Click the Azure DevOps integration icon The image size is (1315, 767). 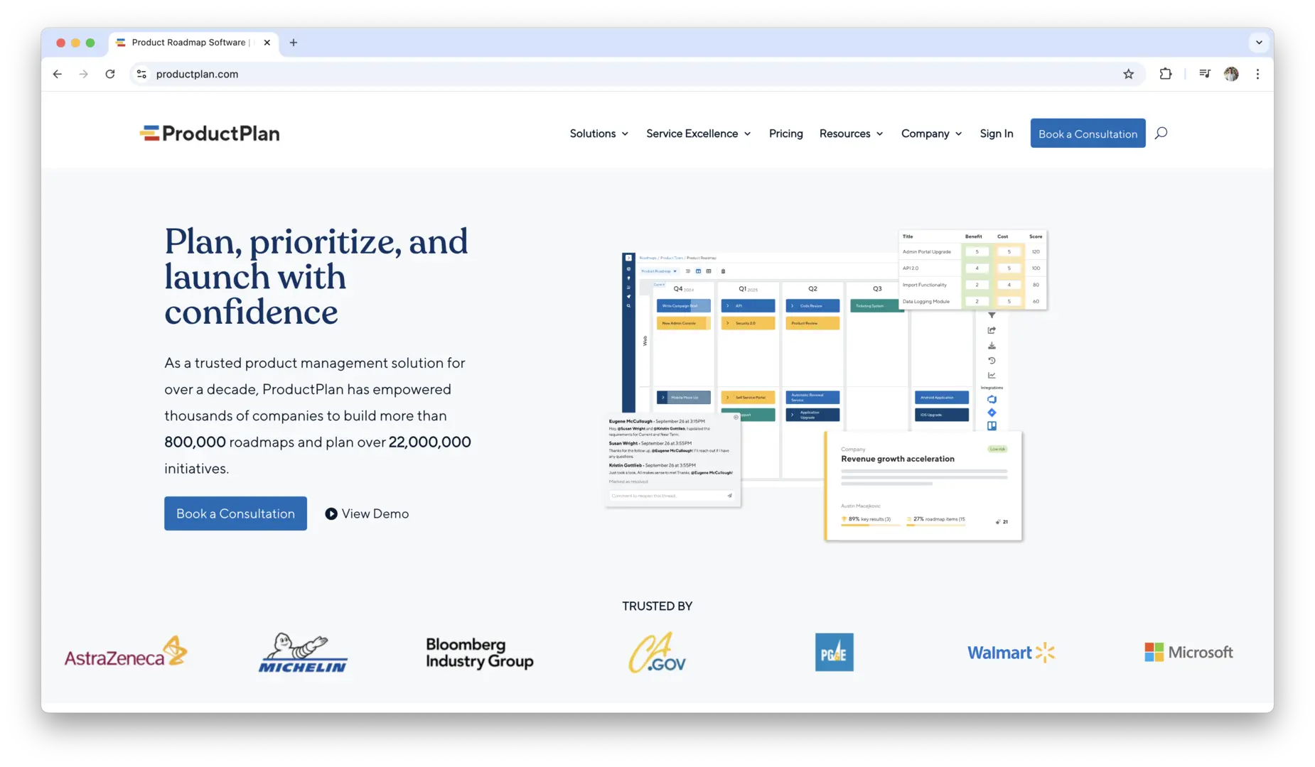992,399
